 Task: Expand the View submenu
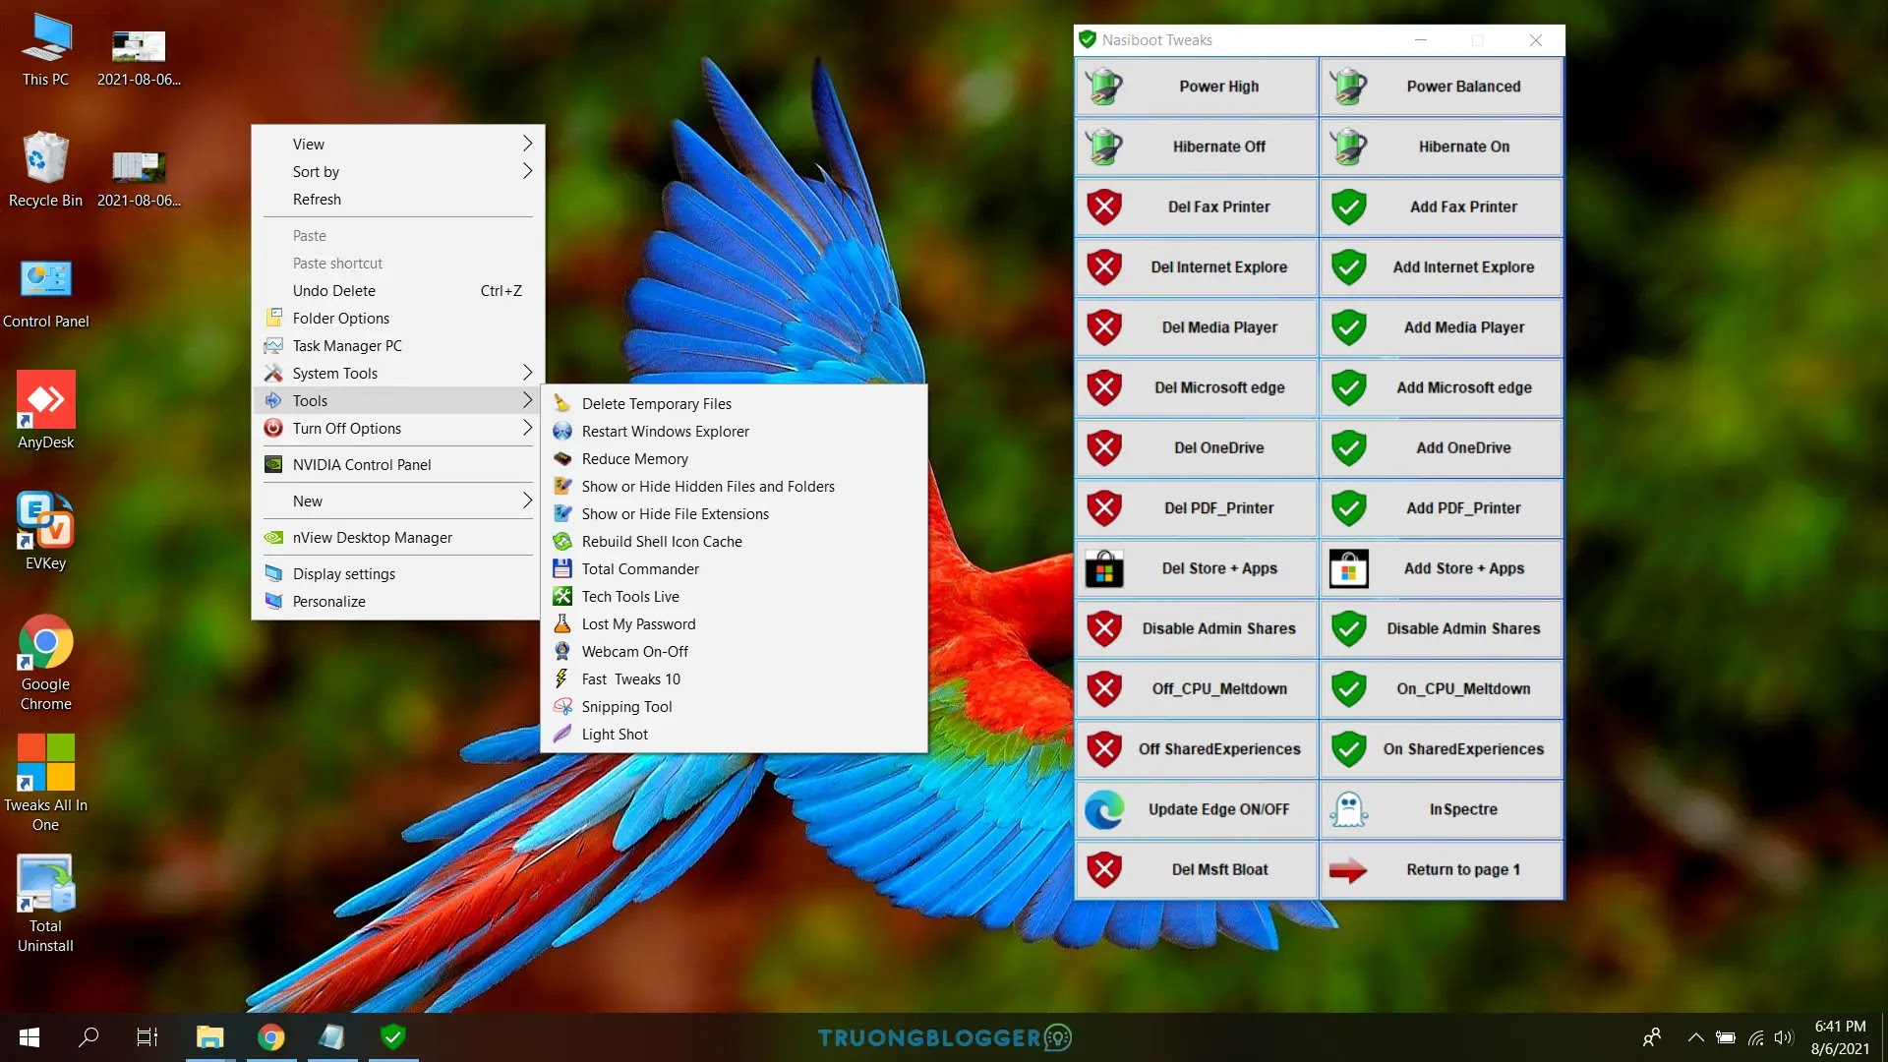point(398,143)
